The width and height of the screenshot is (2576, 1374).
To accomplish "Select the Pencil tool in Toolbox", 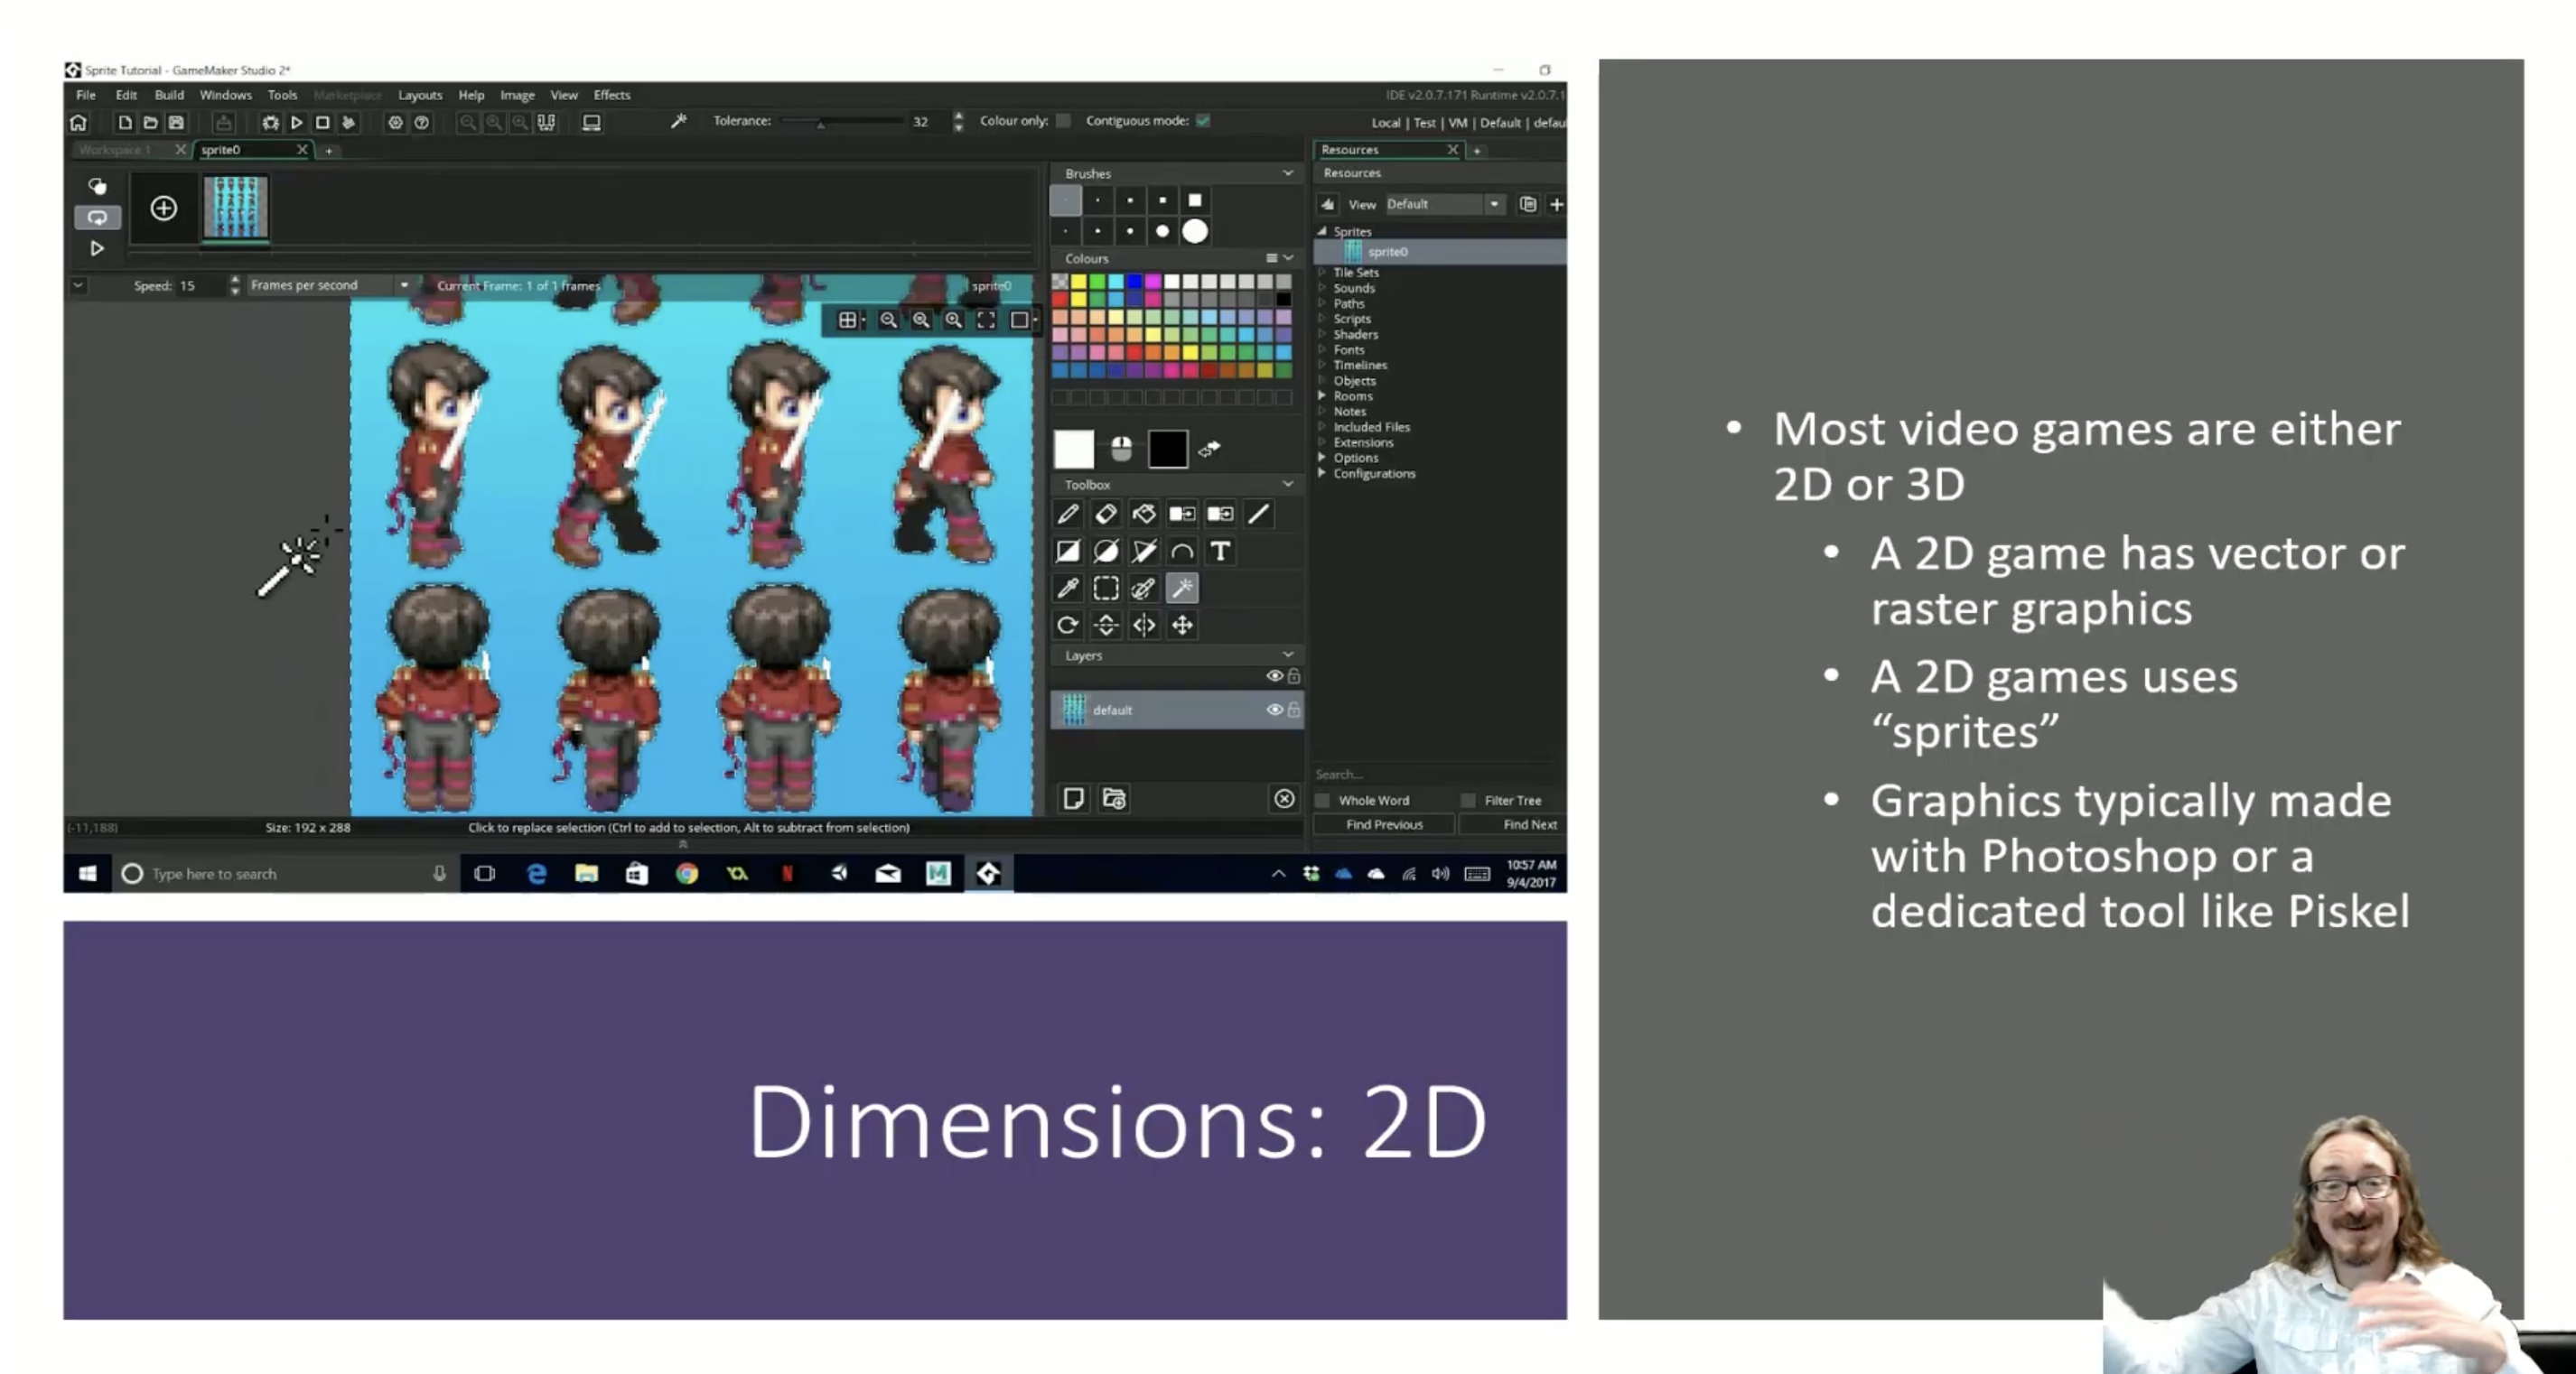I will (1068, 514).
